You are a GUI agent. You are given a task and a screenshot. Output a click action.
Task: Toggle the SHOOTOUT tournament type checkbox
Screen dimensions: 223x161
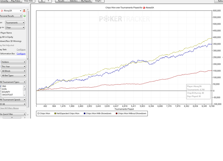point(1,95)
